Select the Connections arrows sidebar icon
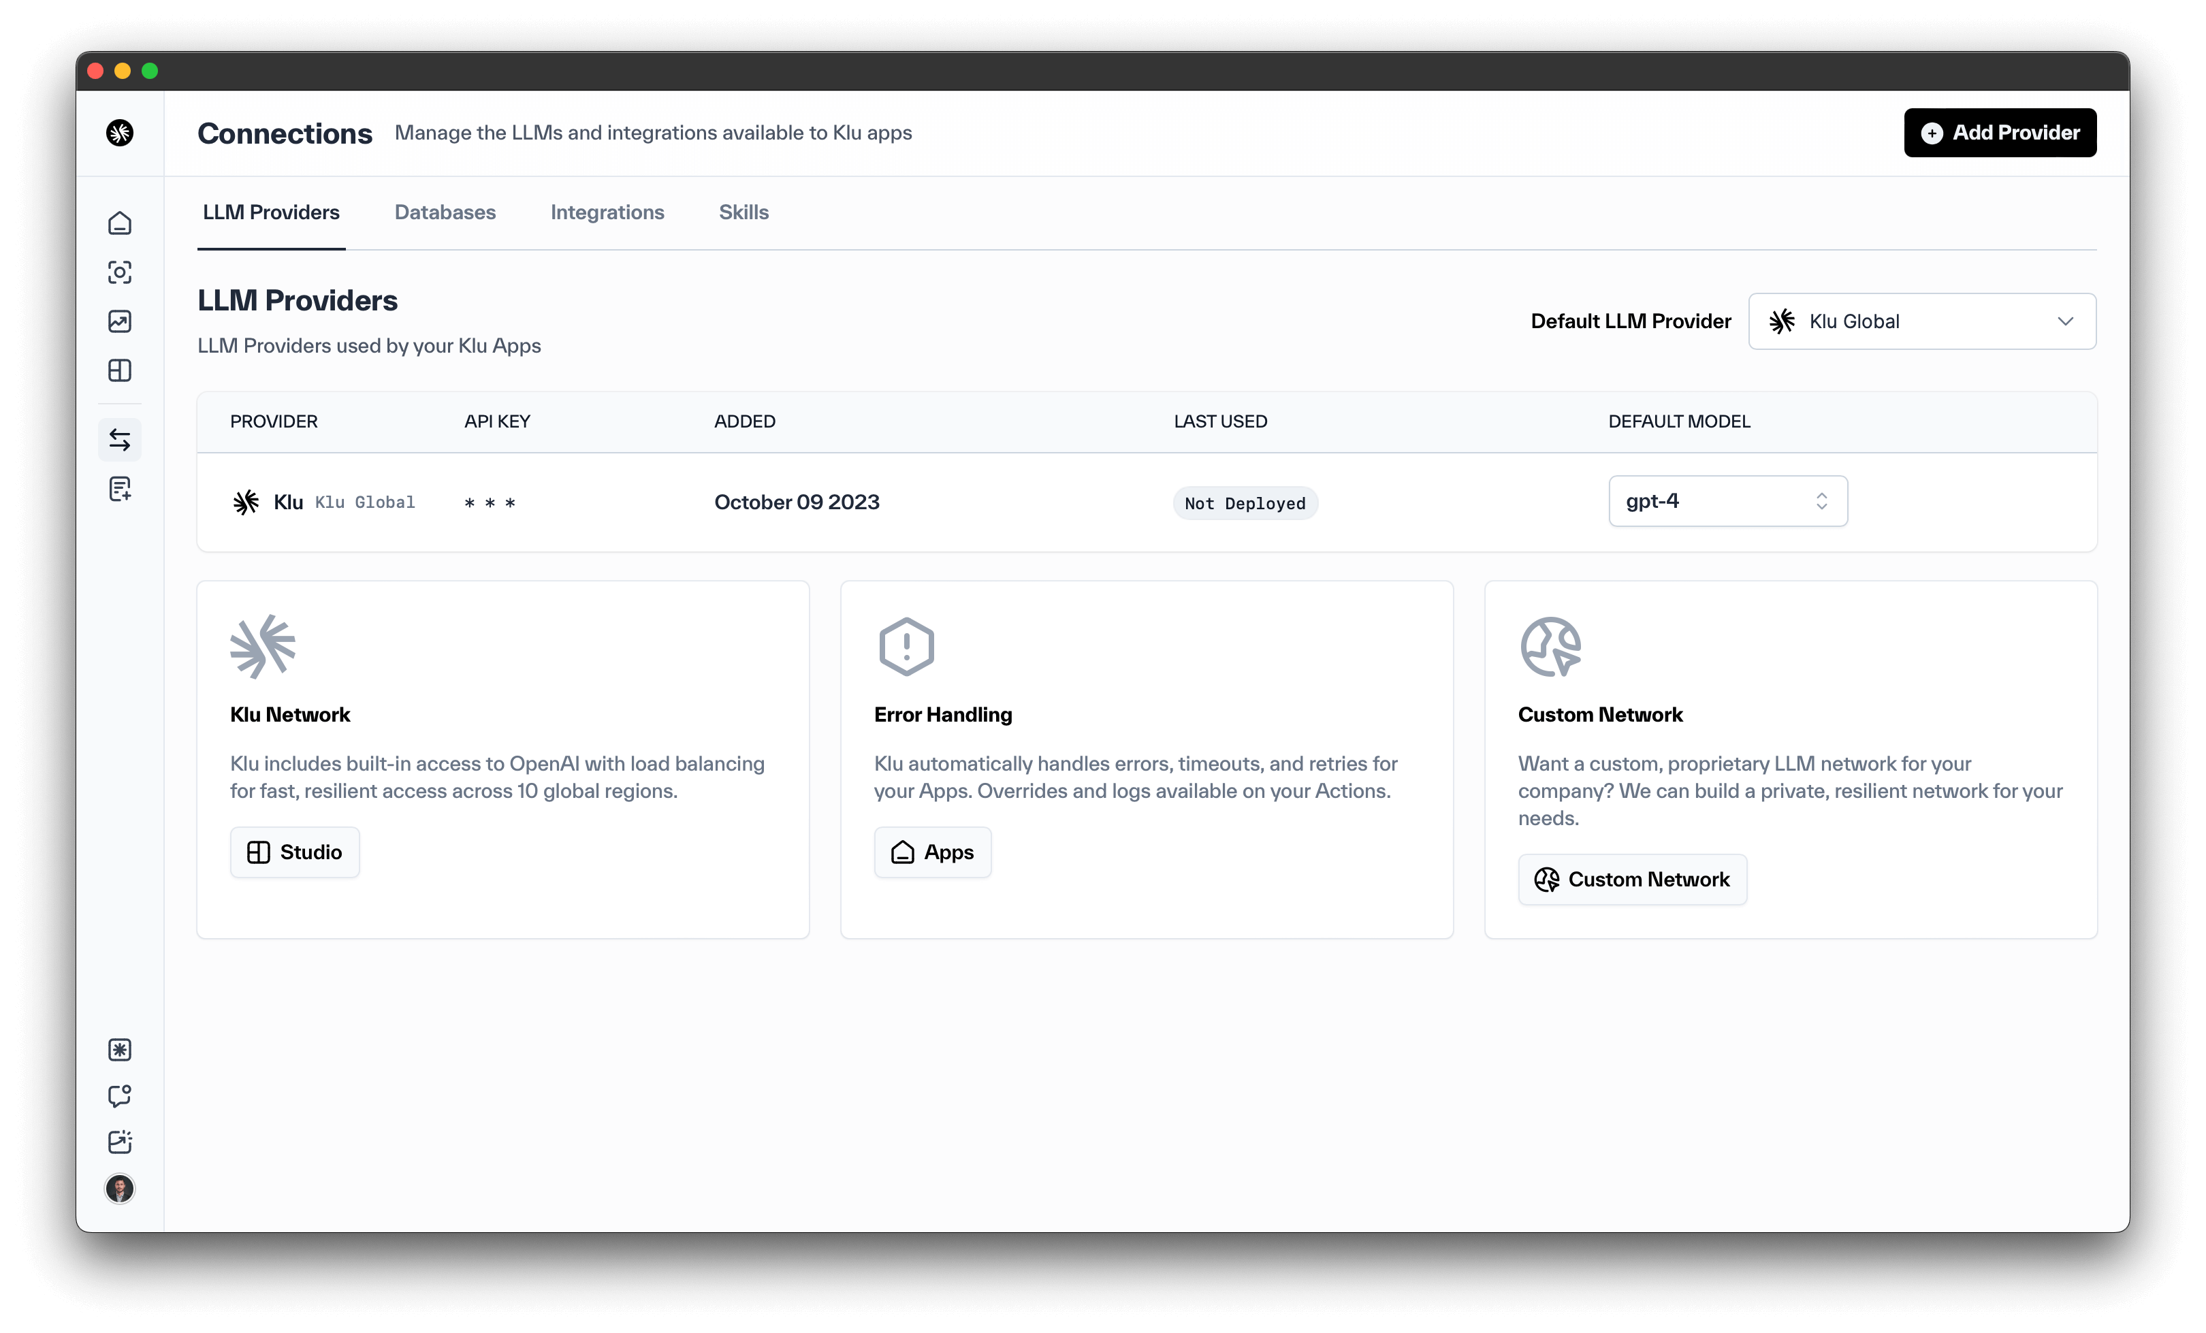This screenshot has height=1333, width=2206. pos(120,440)
